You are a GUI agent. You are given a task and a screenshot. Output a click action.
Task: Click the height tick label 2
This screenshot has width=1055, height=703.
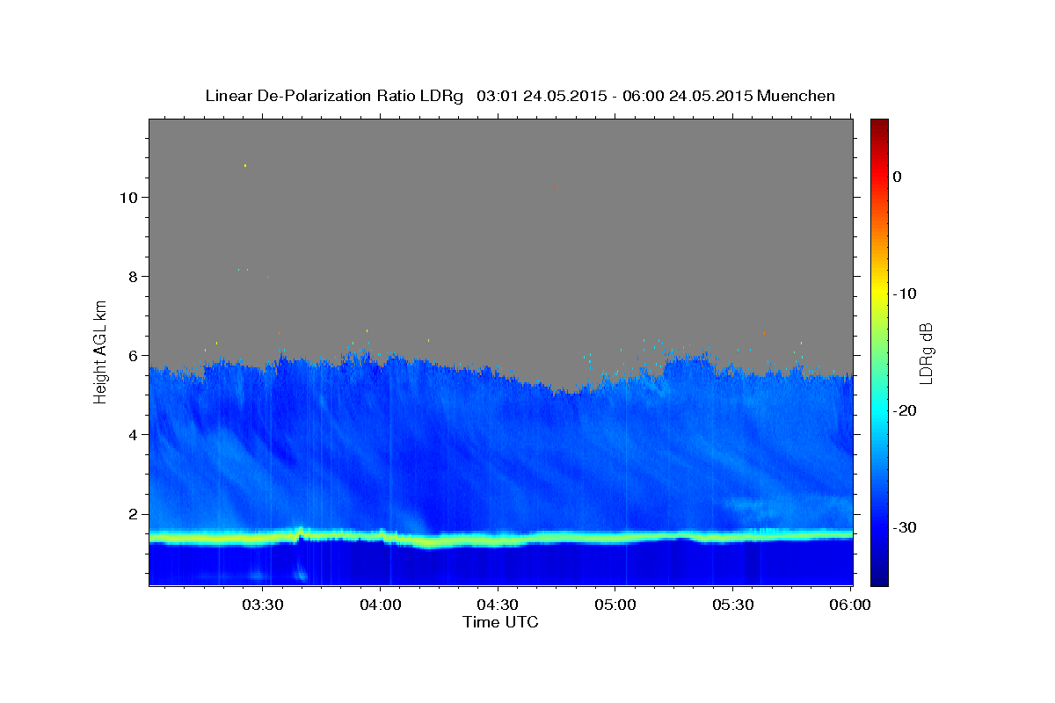click(x=134, y=514)
